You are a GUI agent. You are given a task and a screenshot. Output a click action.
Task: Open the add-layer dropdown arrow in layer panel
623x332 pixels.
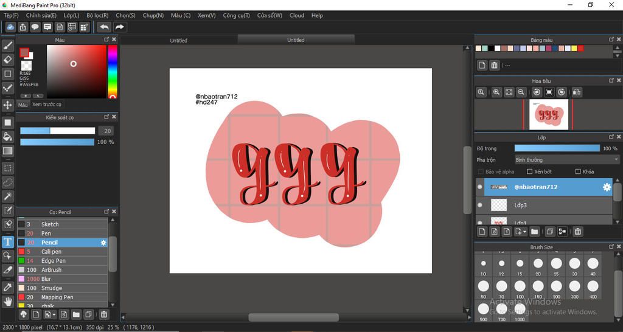[525, 232]
